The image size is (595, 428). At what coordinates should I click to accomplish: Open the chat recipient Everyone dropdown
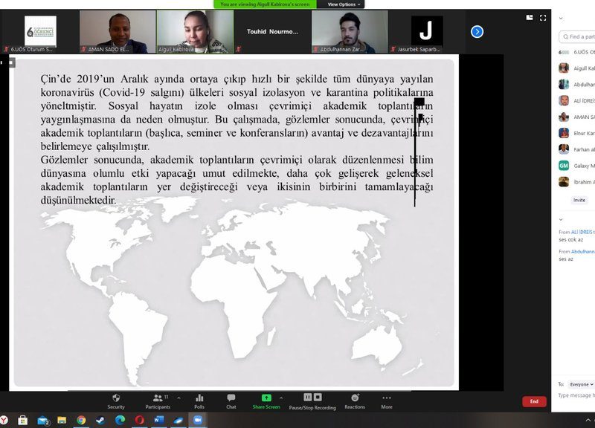click(581, 384)
